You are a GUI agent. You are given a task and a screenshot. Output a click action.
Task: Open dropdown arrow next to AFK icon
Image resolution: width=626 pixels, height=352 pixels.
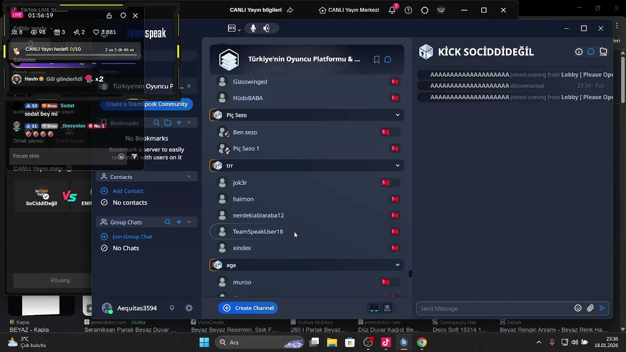click(239, 29)
